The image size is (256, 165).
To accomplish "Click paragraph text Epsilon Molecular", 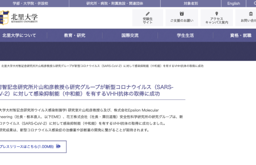I will click(x=143, y=110).
